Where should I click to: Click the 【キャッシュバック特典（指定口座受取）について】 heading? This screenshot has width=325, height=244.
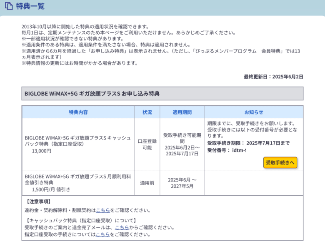coord(81,220)
